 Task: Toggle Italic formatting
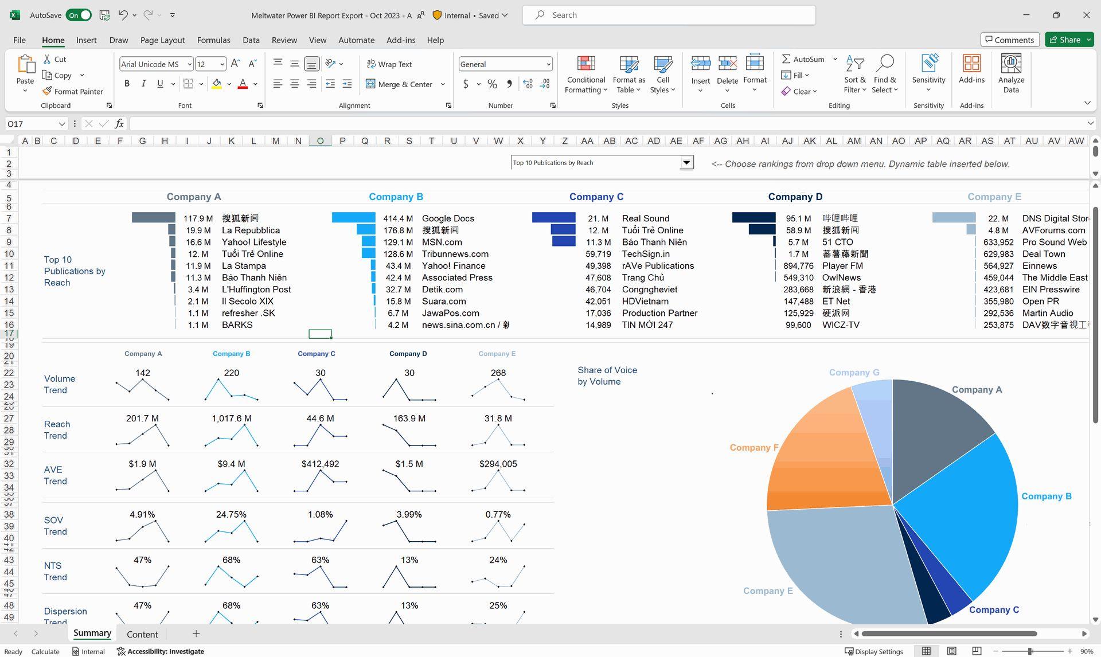pos(143,84)
